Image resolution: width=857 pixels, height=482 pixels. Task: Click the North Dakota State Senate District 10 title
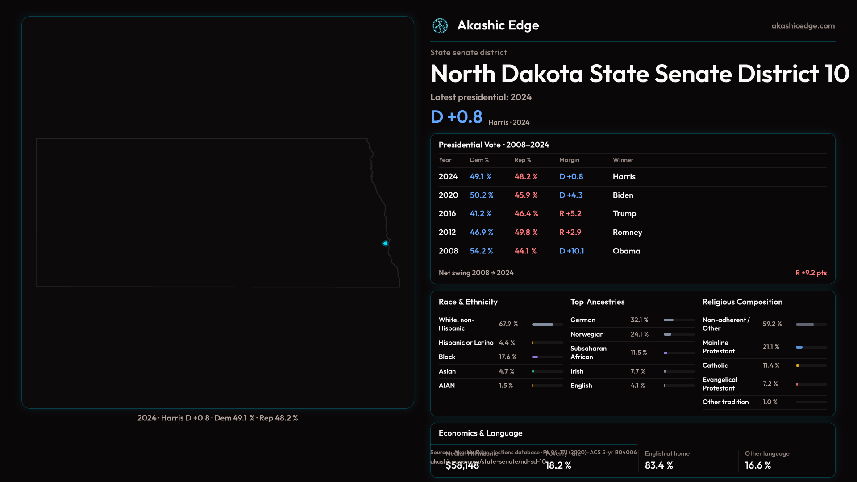click(x=639, y=74)
